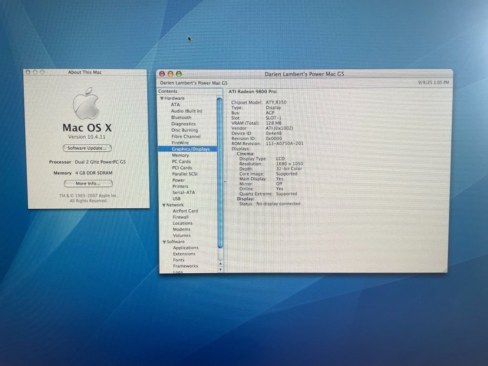The height and width of the screenshot is (366, 488).
Task: Click the ATI Radeon 9800 Pro heading
Action: [253, 92]
